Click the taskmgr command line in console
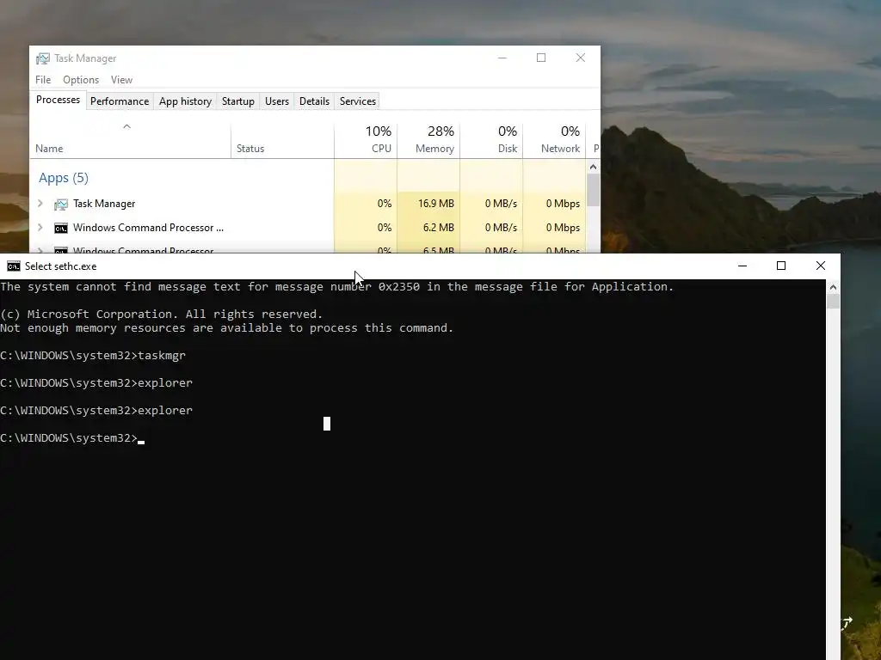The image size is (881, 660). tap(93, 355)
